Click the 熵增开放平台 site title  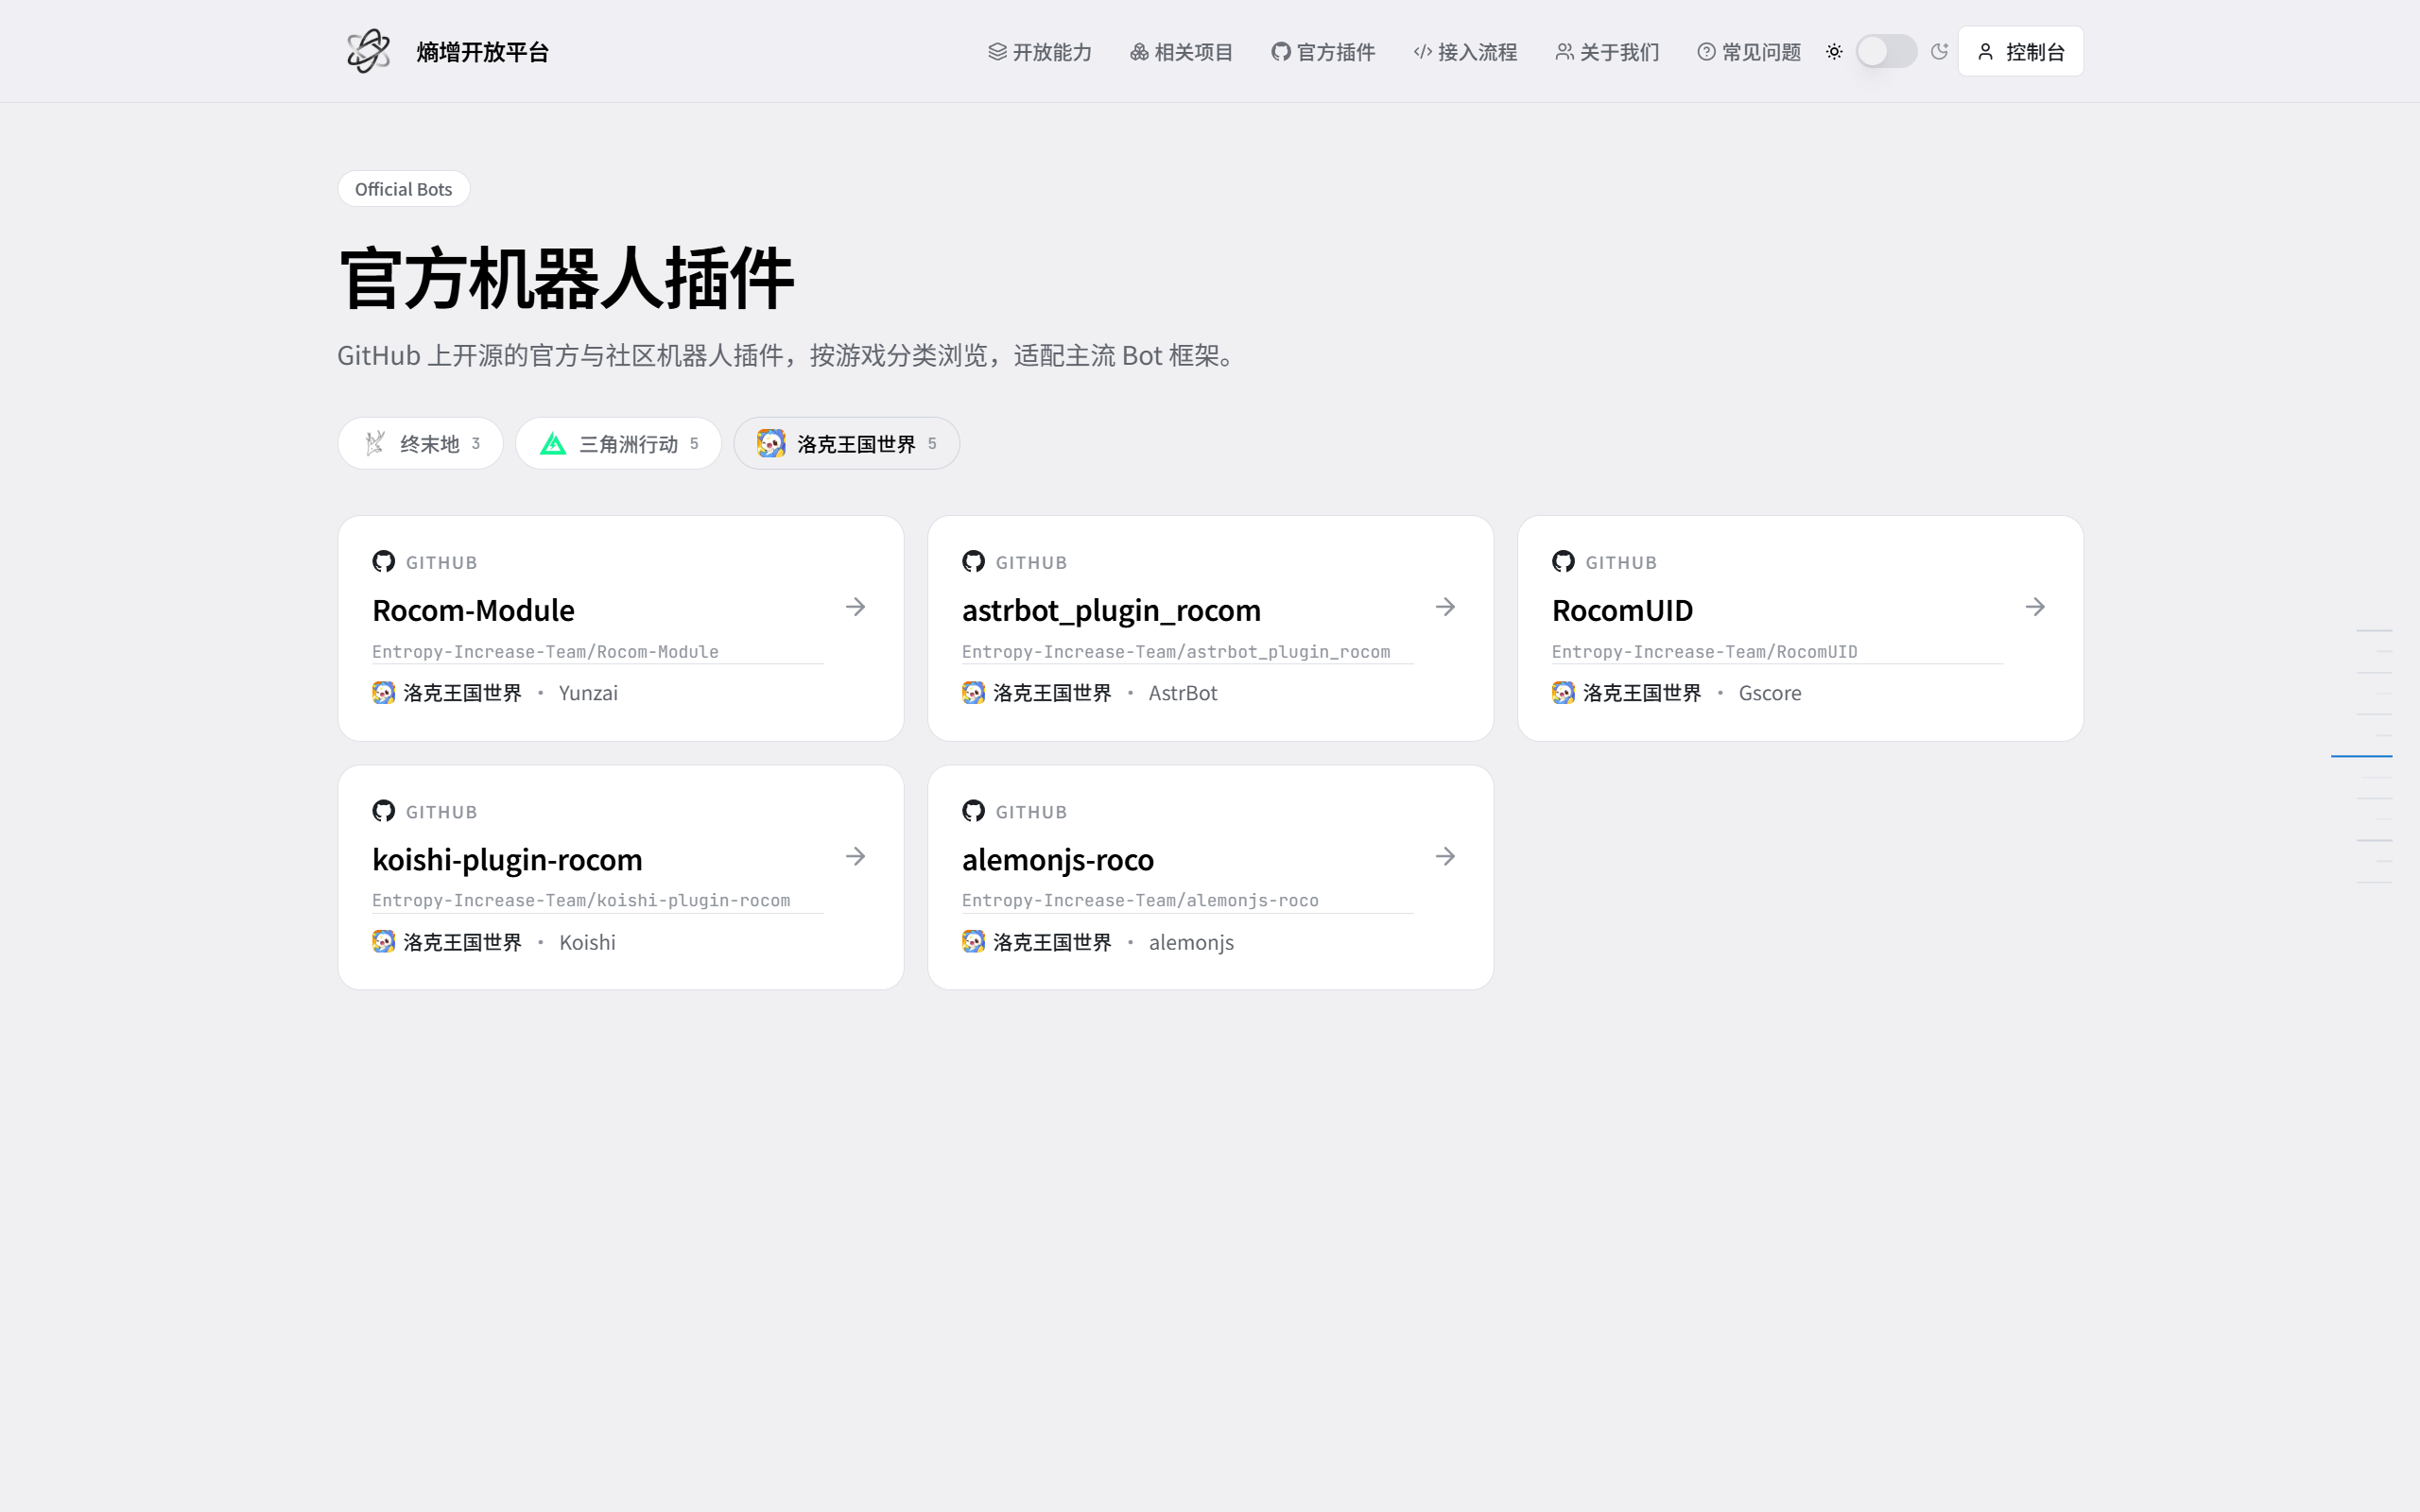point(483,52)
